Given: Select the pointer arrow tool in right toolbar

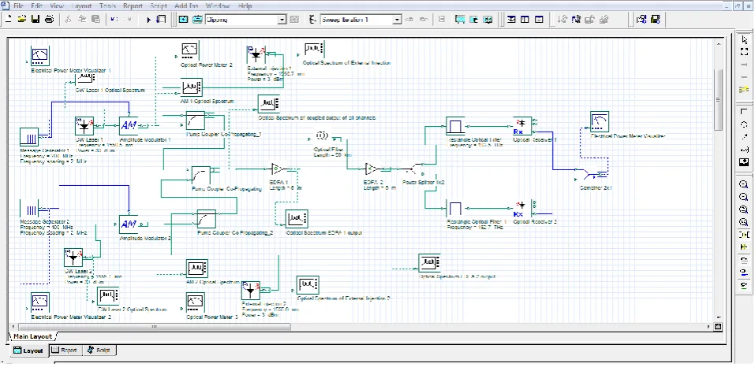Looking at the screenshot, I should 745,40.
